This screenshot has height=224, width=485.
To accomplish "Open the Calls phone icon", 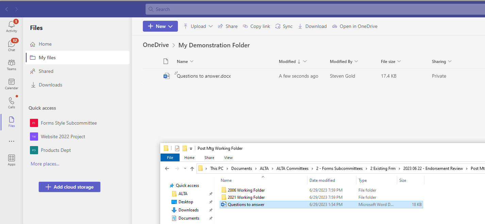I will coord(12,101).
